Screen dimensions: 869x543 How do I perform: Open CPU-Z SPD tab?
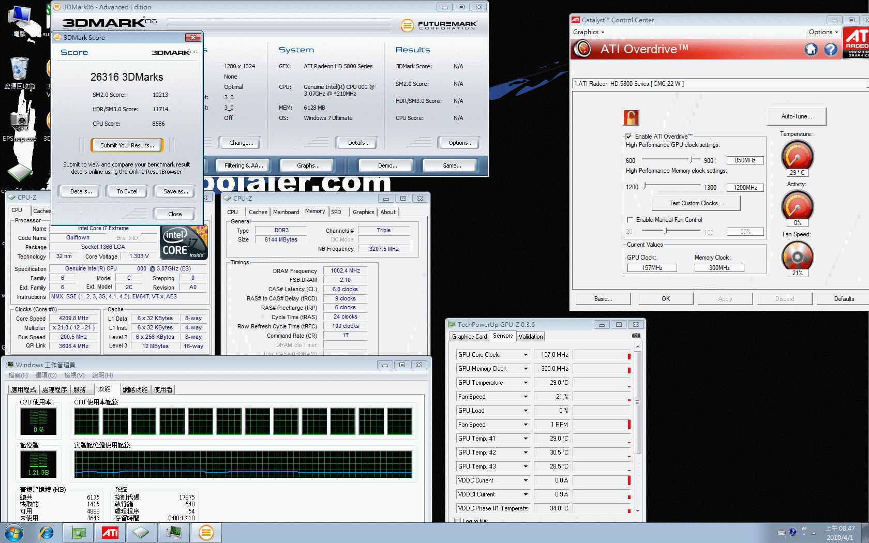336,212
